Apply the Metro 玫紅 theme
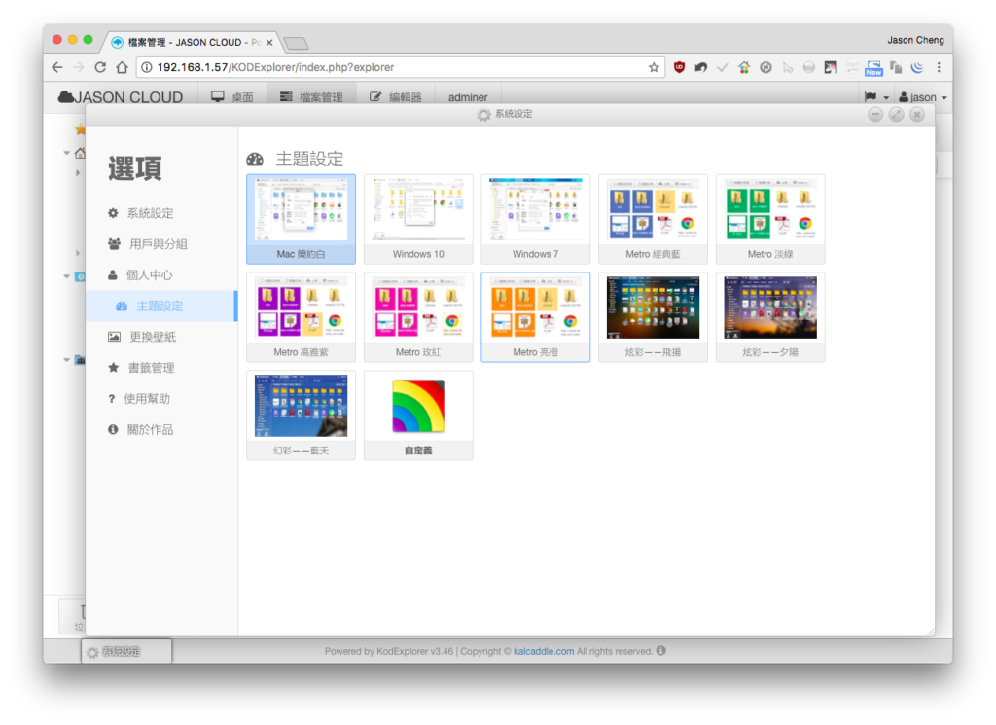The height and width of the screenshot is (725, 996). click(418, 317)
